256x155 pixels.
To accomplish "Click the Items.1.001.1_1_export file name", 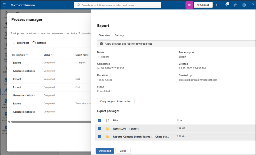I will tap(126, 129).
